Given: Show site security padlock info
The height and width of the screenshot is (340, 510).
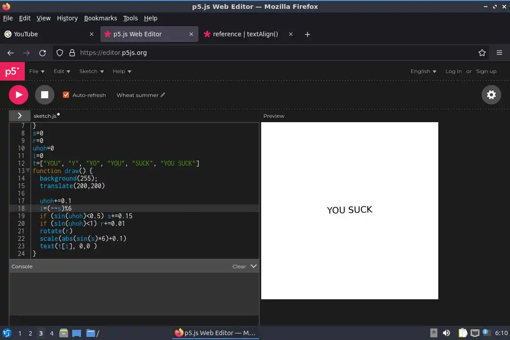Looking at the screenshot, I should tap(72, 53).
